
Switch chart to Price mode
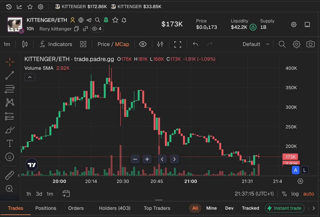point(103,44)
